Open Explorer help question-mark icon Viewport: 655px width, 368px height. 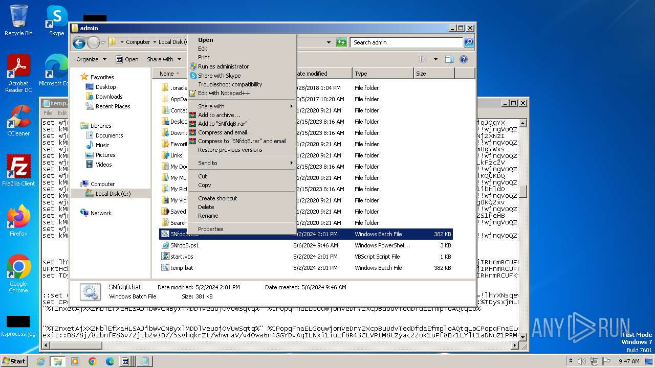tap(464, 59)
